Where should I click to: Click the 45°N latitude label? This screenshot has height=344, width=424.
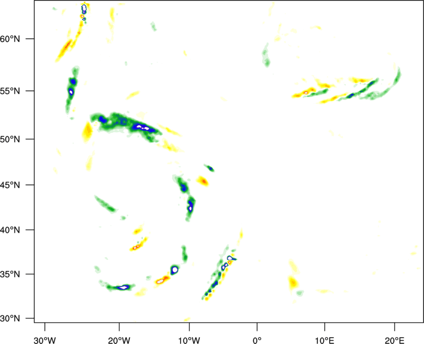pos(10,185)
